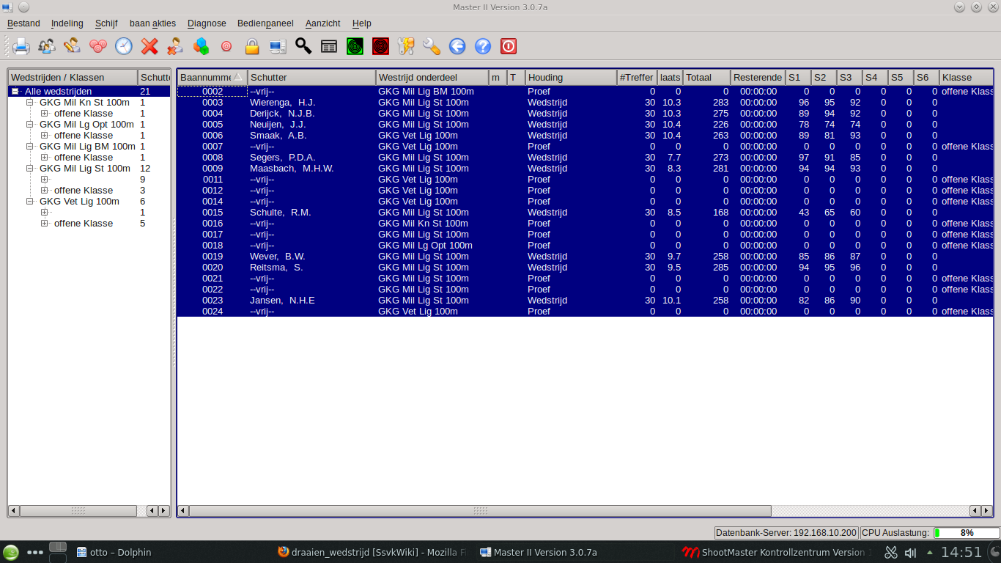1001x563 pixels.
Task: Click the red X delete icon
Action: click(x=149, y=47)
